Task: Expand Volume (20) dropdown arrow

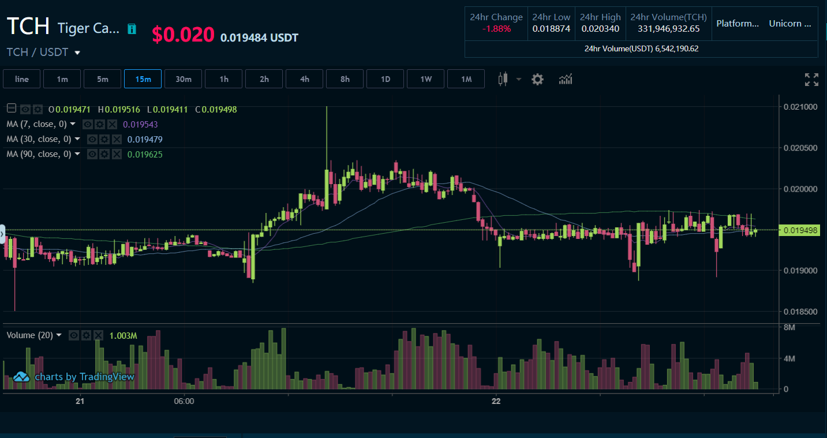Action: [x=59, y=335]
